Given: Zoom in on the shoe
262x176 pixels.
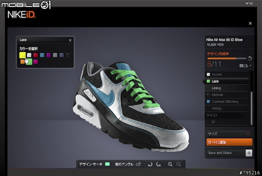Looking at the screenshot, I should pyautogui.click(x=170, y=164).
